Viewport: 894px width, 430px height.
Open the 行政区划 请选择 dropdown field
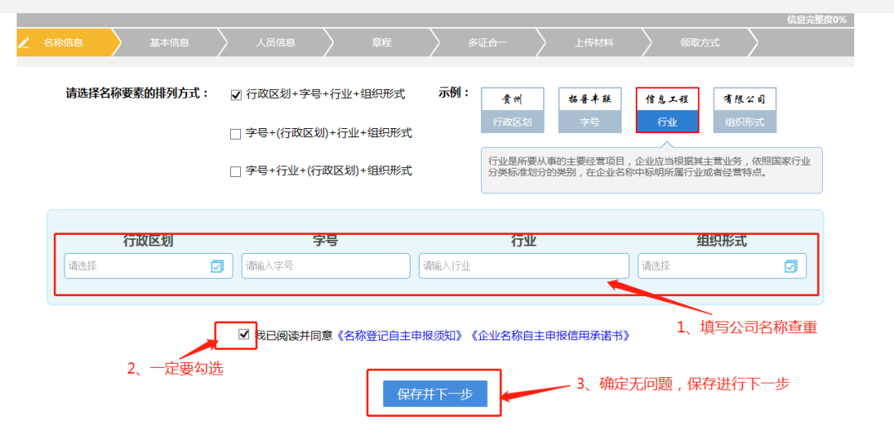point(148,266)
